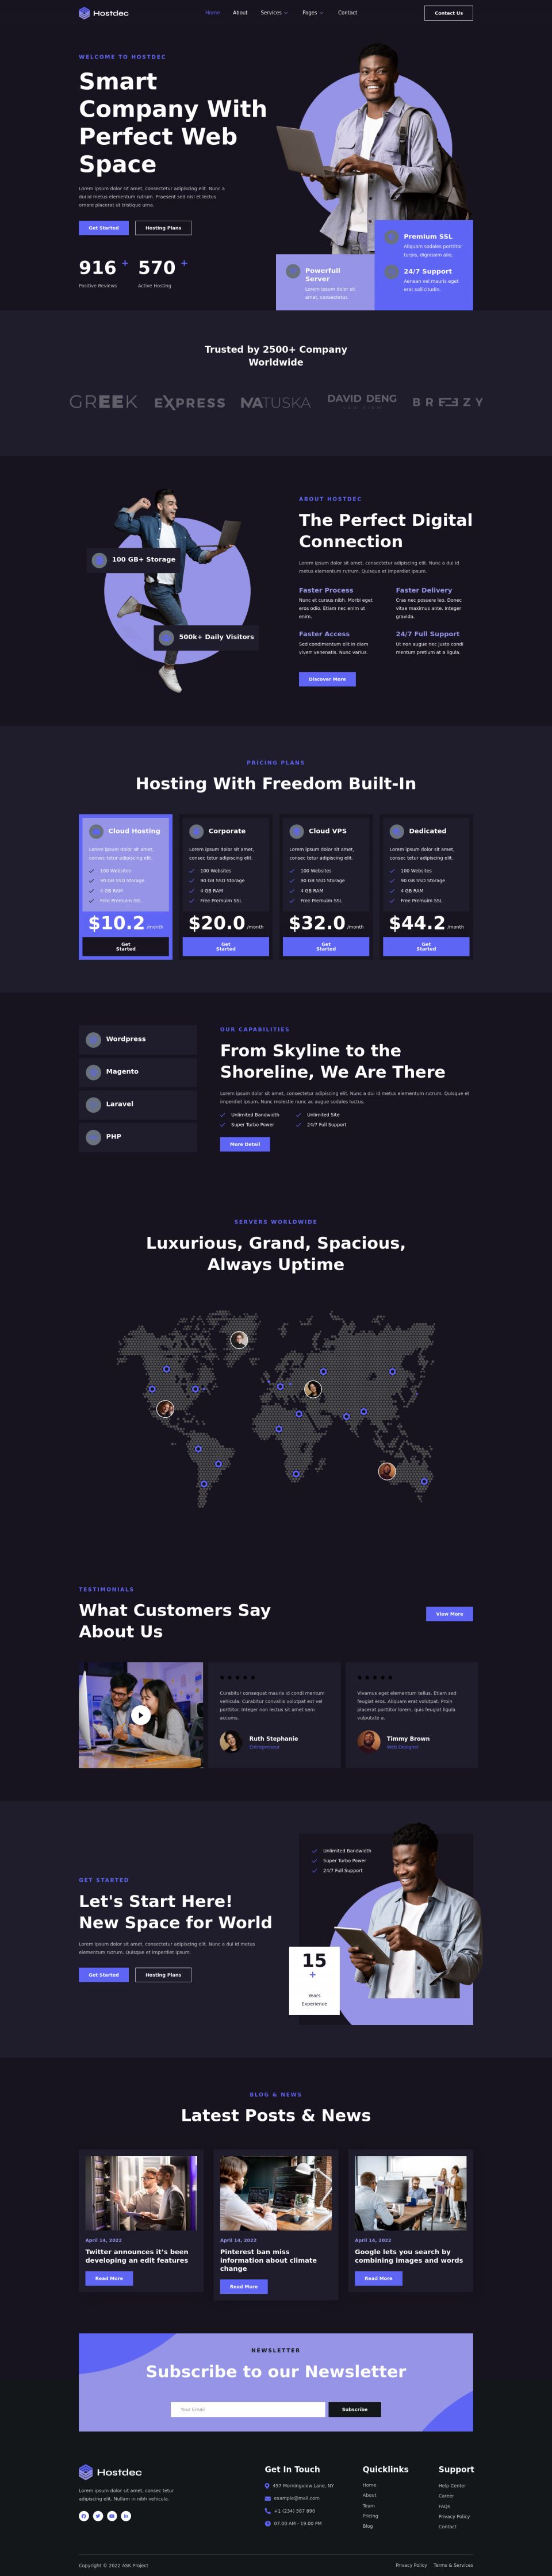Play the testimonial video
The width and height of the screenshot is (552, 2576).
(141, 1715)
